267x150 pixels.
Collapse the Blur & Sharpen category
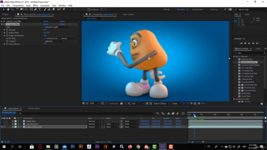click(x=234, y=57)
